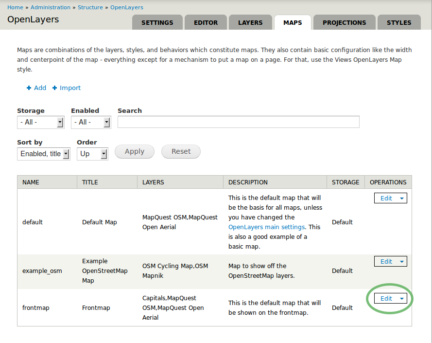This screenshot has width=432, height=343.
Task: Open the Storage filter dropdown
Action: point(41,122)
